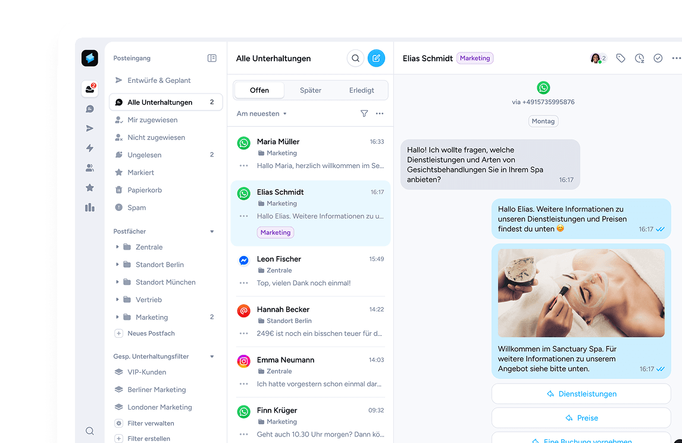Open the lightning automation icon in sidebar
682x443 pixels.
click(x=90, y=148)
